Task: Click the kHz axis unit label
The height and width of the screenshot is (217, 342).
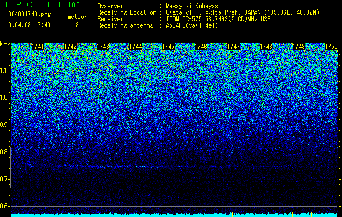Action: (5, 44)
